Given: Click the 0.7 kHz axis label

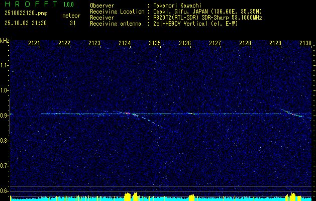Looking at the screenshot, I should point(5,166).
